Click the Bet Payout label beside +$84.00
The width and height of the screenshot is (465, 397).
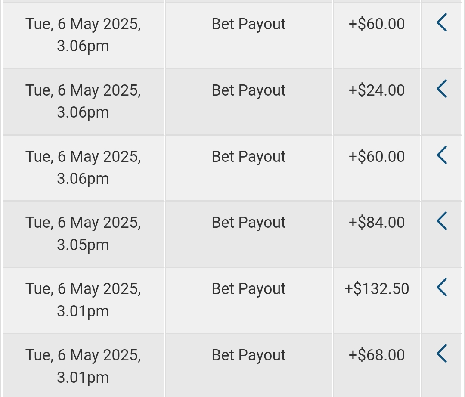coord(248,223)
